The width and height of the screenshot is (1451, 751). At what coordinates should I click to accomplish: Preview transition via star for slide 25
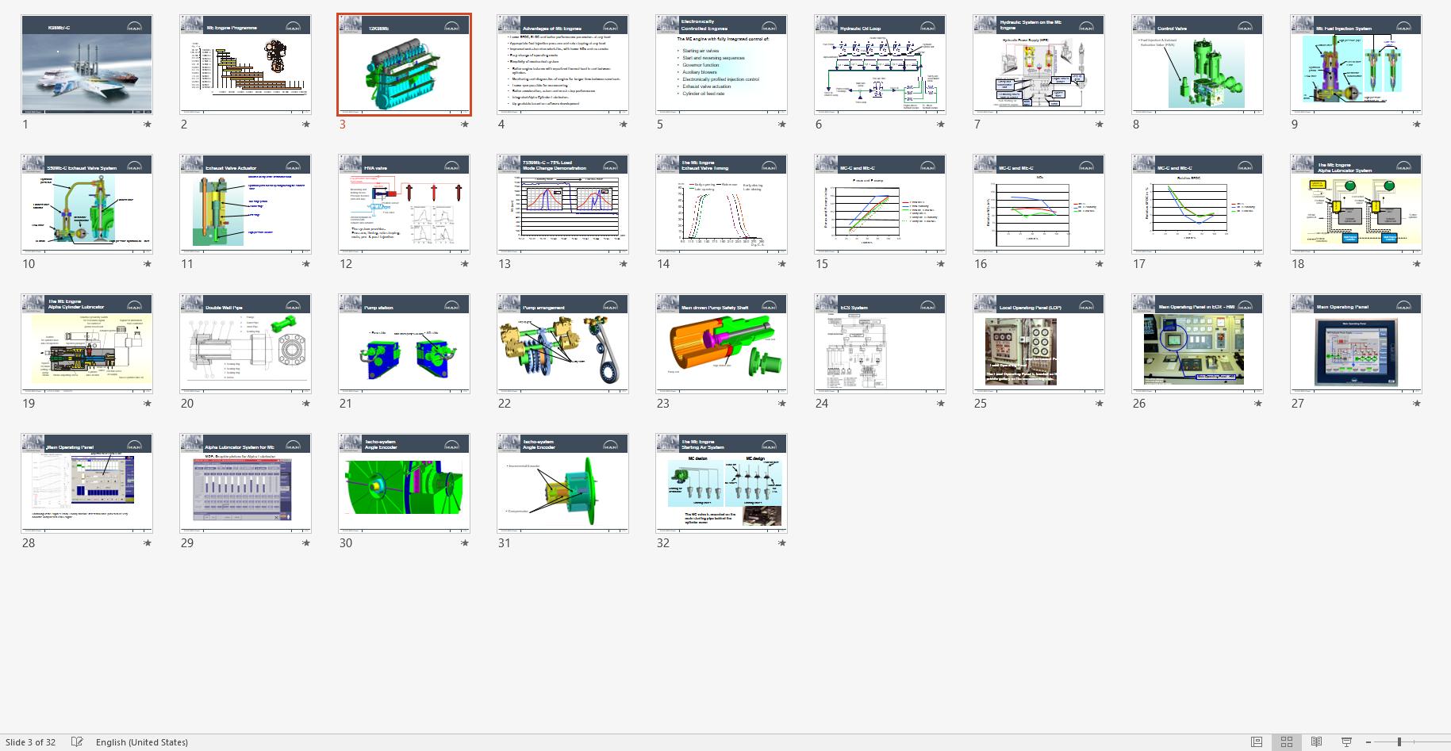[x=1100, y=404]
